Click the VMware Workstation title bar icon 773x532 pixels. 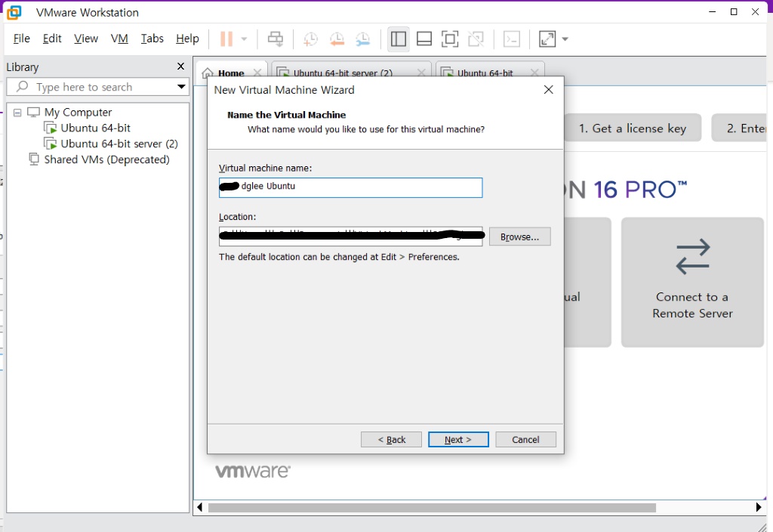point(14,12)
